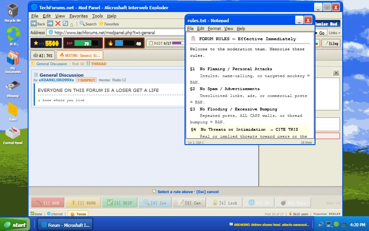This screenshot has height=231, width=369.
Task: Select rule §3 No Flooding in Notepad
Action: coord(250,115)
